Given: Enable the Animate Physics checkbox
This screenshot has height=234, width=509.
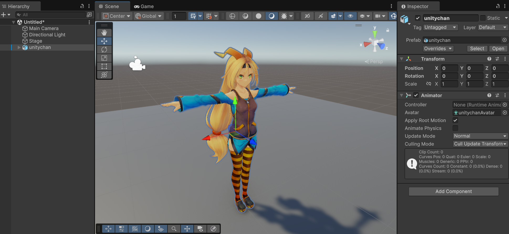Looking at the screenshot, I should click(455, 128).
